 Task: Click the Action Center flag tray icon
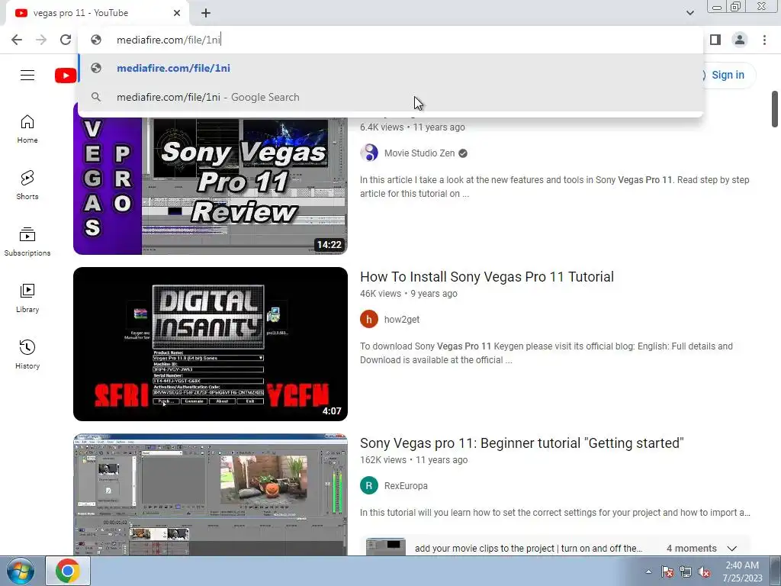pyautogui.click(x=667, y=572)
